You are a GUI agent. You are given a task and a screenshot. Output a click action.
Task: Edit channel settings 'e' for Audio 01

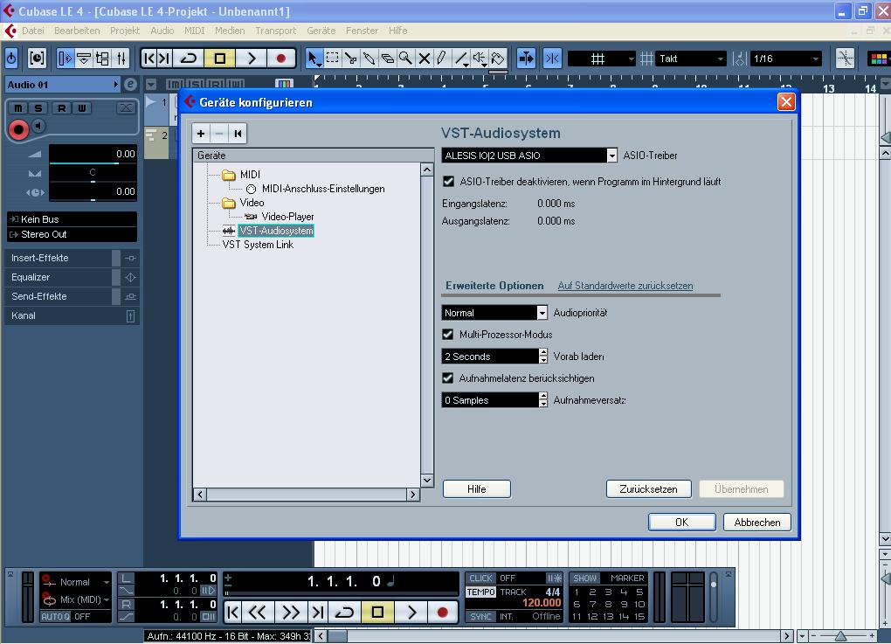pos(130,85)
